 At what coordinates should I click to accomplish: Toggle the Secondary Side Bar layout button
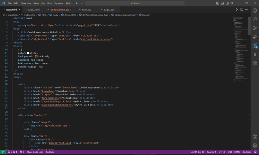pyautogui.click(x=227, y=3)
